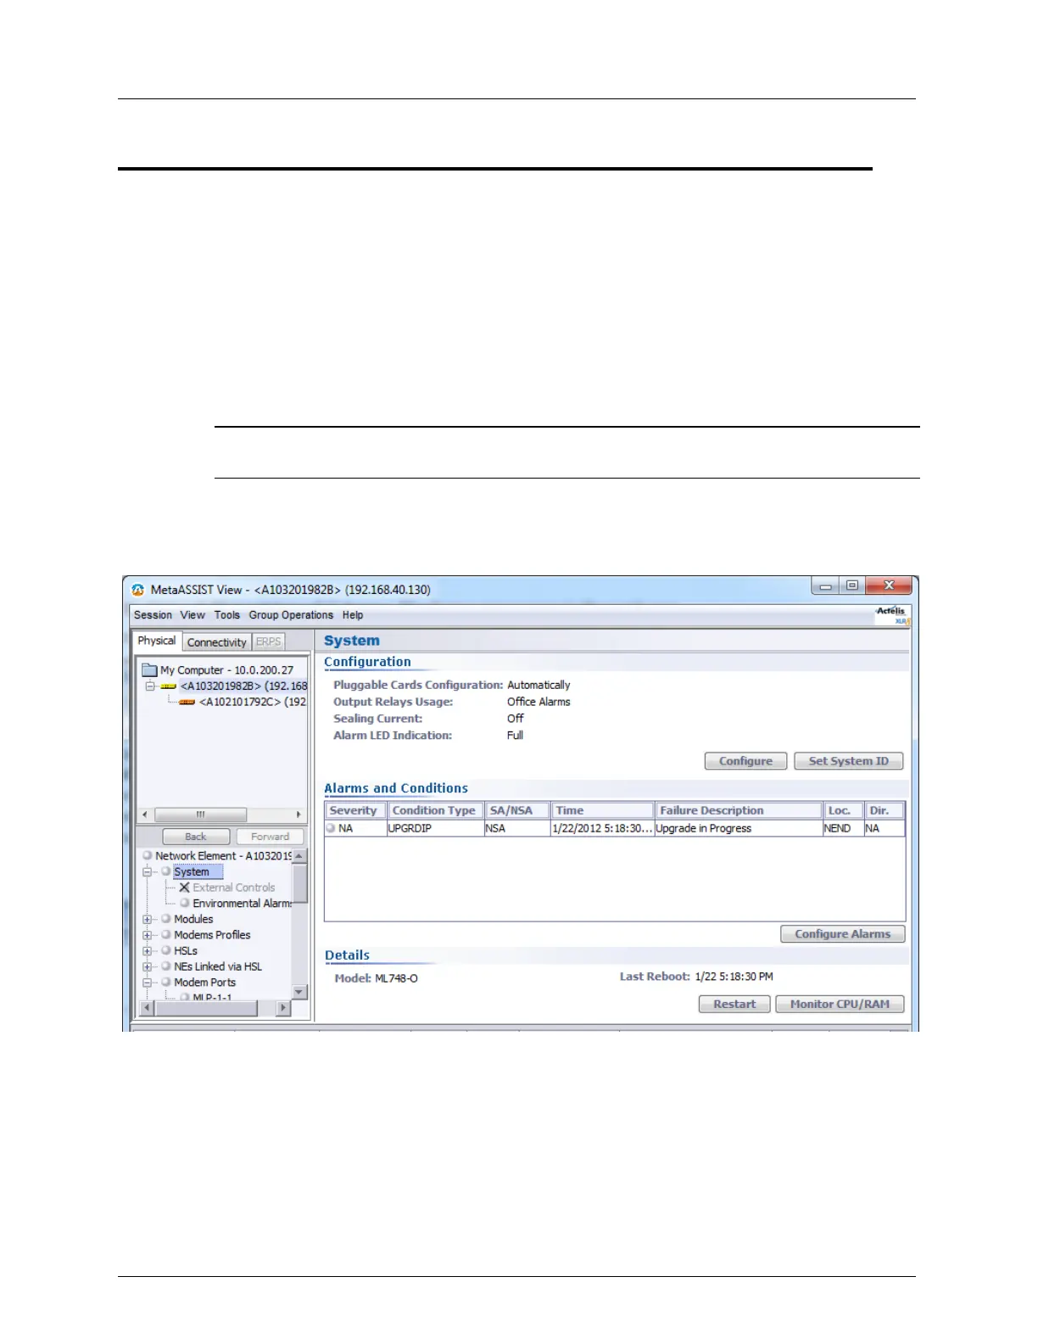Click the status ball beside the System node
Image resolution: width=1038 pixels, height=1344 pixels.
(166, 871)
